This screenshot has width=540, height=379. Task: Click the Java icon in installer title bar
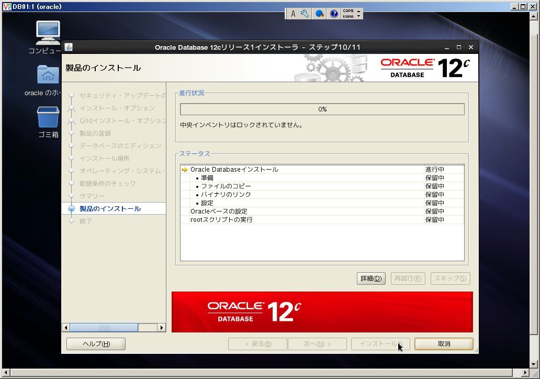click(69, 47)
